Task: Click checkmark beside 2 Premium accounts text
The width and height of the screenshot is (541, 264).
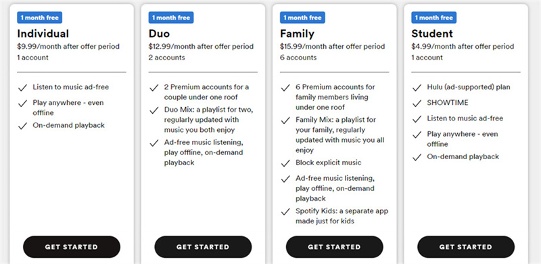Action: click(x=154, y=88)
